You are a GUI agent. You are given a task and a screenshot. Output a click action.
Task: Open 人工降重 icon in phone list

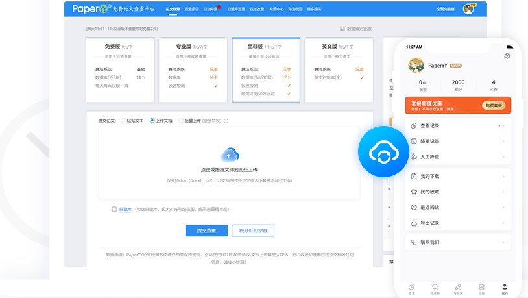(414, 156)
